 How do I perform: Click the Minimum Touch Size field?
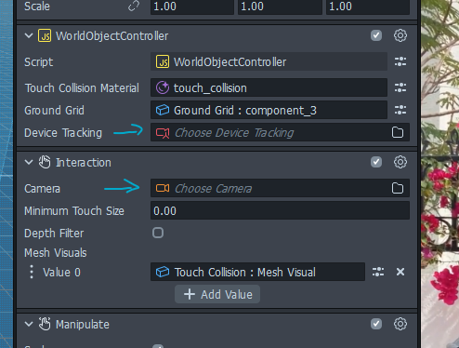click(280, 210)
